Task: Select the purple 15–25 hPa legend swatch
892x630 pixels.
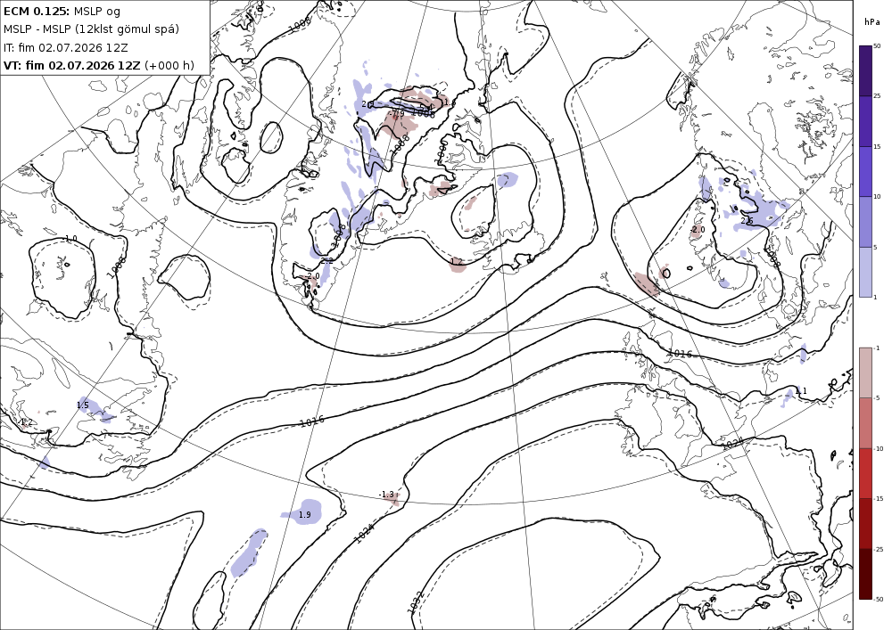Action: [864, 121]
